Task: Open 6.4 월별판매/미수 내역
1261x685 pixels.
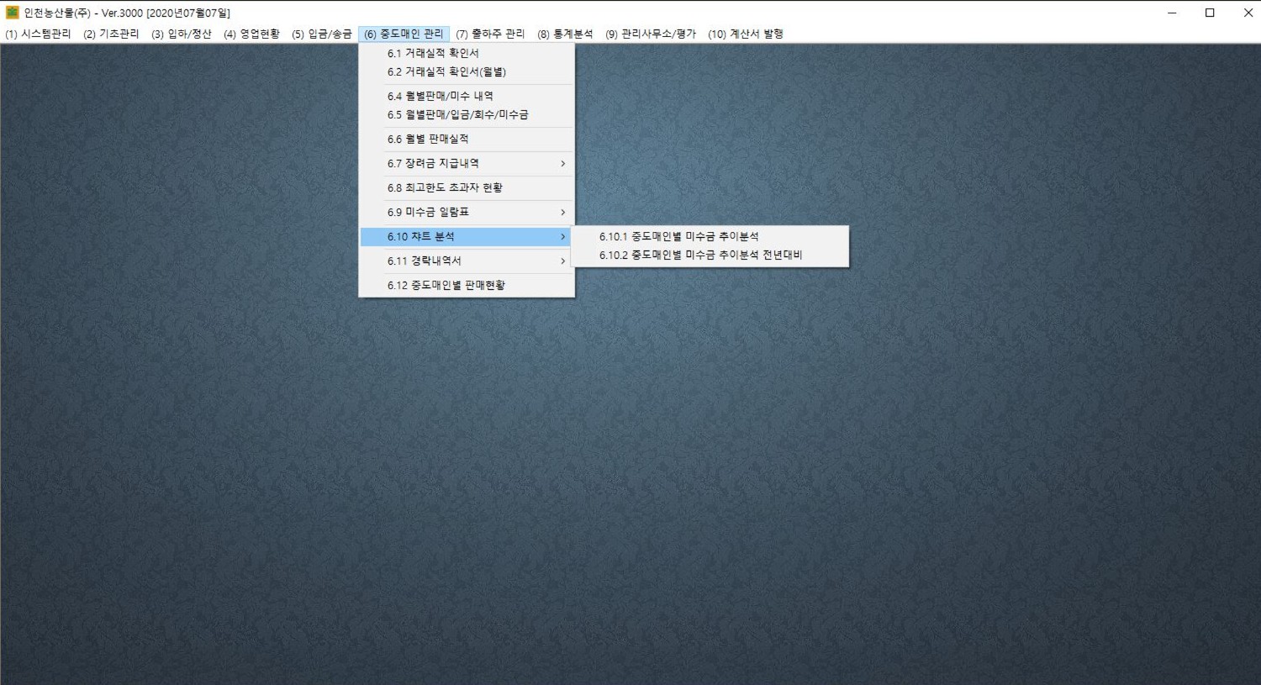Action: click(440, 96)
